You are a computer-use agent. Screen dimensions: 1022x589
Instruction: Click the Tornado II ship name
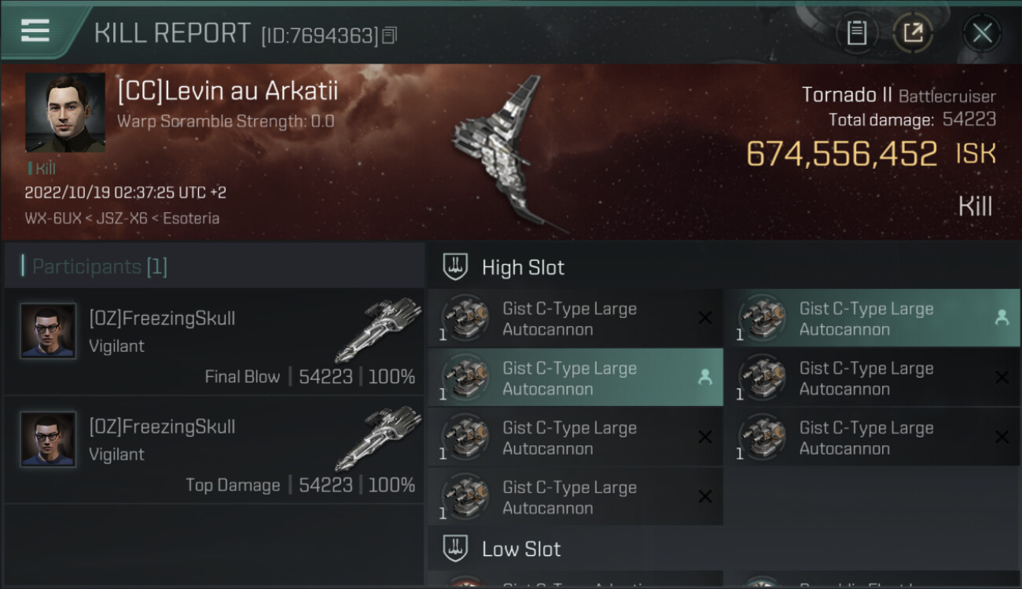click(x=847, y=95)
